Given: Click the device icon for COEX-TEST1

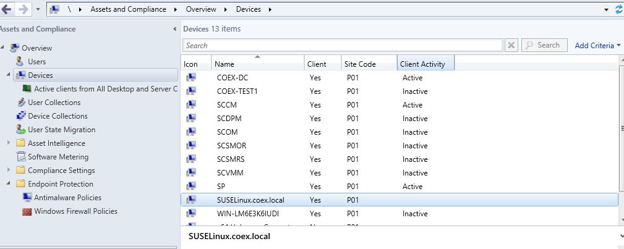Looking at the screenshot, I should click(x=191, y=91).
